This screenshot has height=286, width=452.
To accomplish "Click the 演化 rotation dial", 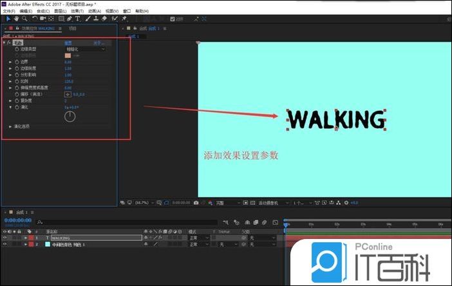I will pyautogui.click(x=70, y=116).
